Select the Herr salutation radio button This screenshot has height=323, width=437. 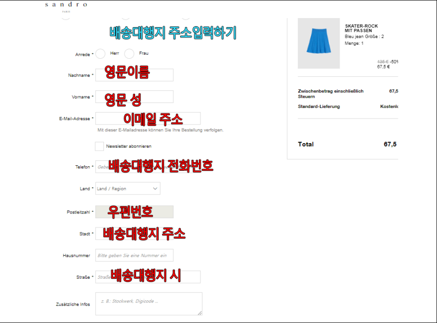[100, 54]
